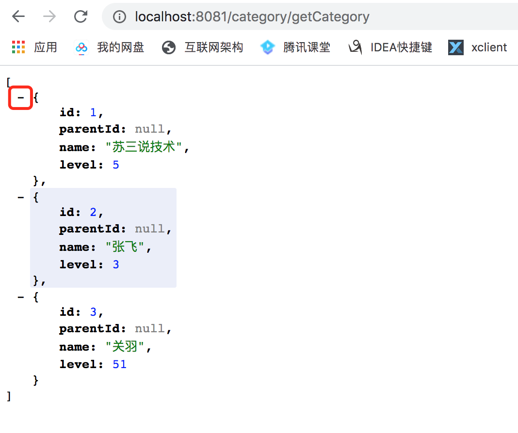518x433 pixels.
Task: Open the 腾讯课堂 bookmark label
Action: [x=307, y=47]
